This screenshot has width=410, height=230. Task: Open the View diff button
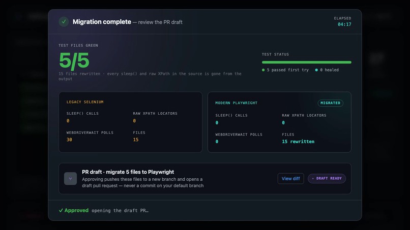click(x=290, y=179)
